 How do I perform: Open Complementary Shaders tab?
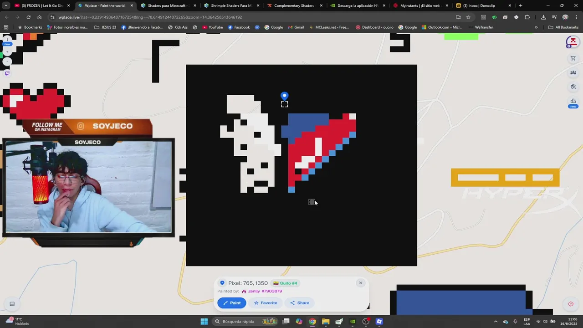point(295,5)
